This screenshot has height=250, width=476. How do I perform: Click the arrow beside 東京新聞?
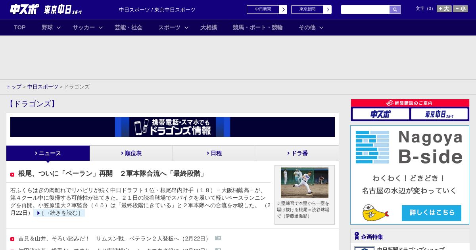tap(328, 10)
